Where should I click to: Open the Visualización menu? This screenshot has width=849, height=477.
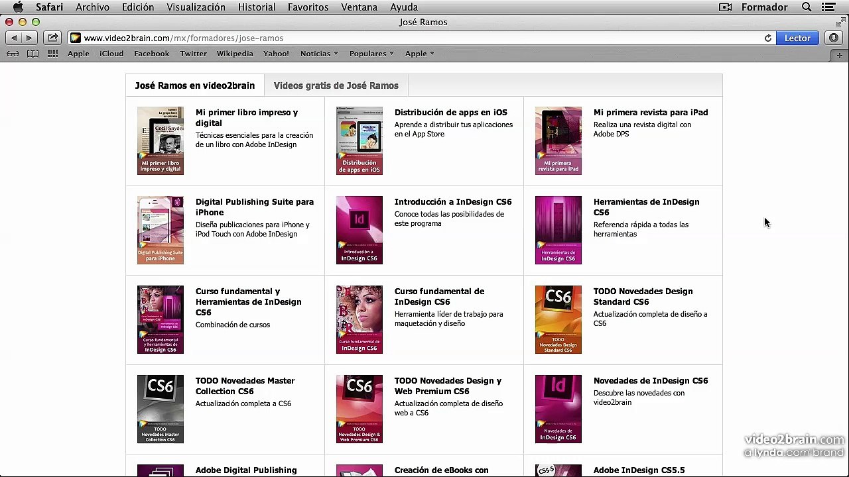pyautogui.click(x=196, y=7)
